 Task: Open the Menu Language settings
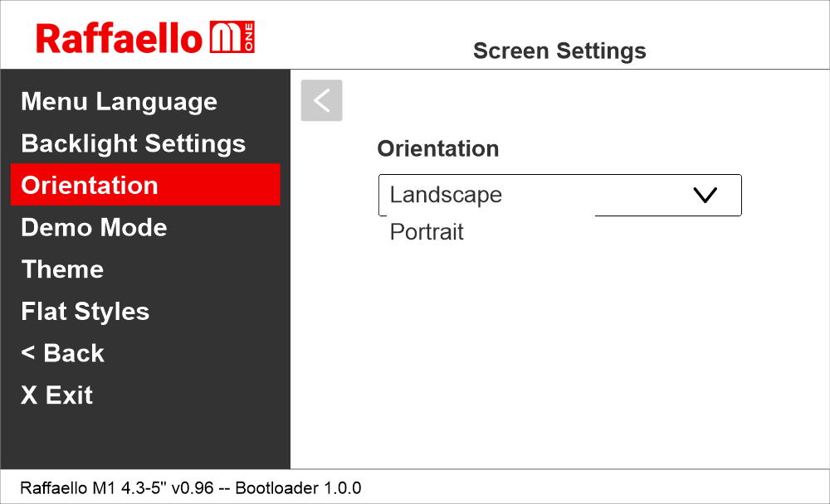pos(119,102)
